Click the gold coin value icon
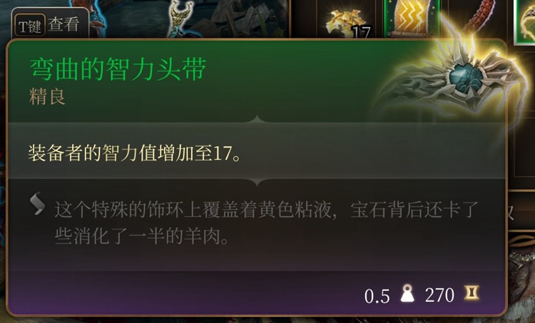This screenshot has height=323, width=535. pyautogui.click(x=472, y=293)
